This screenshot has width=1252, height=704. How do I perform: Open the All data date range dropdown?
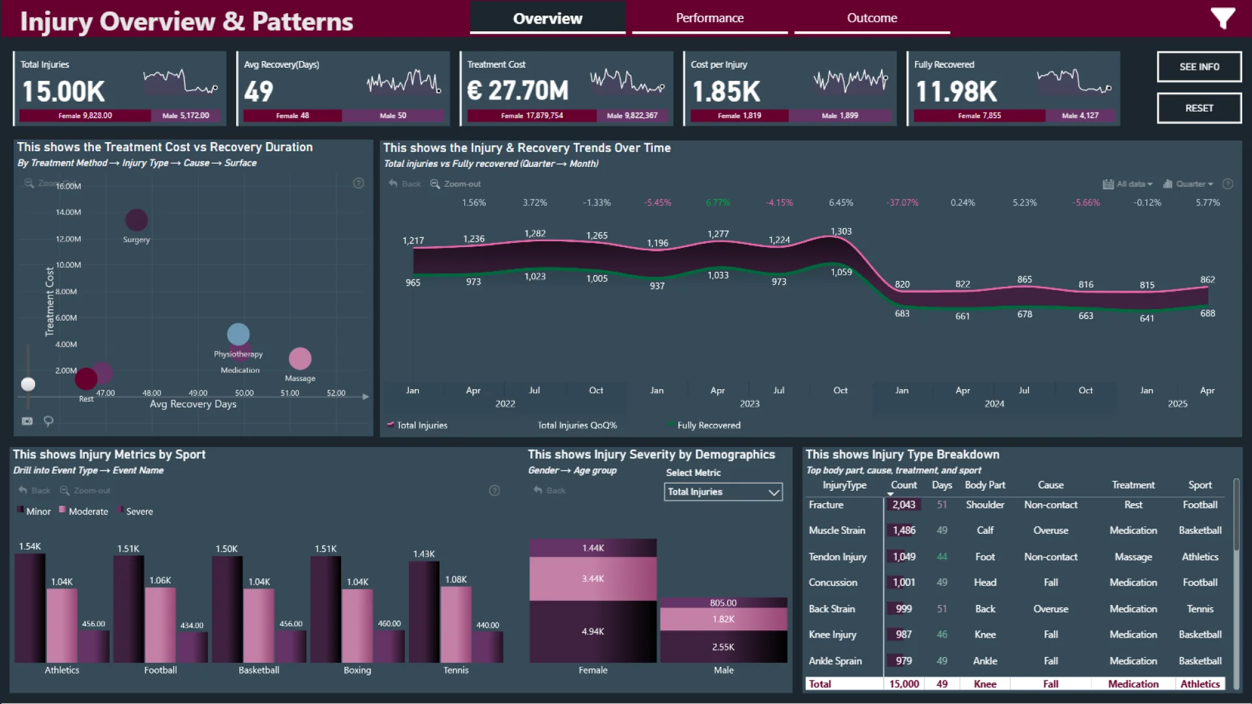[x=1127, y=184]
